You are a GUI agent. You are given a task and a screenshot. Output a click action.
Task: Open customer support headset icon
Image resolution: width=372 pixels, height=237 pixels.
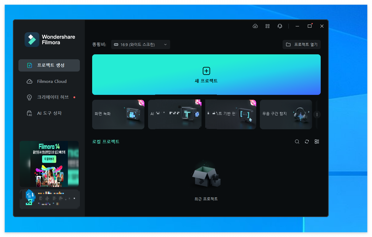click(x=280, y=26)
